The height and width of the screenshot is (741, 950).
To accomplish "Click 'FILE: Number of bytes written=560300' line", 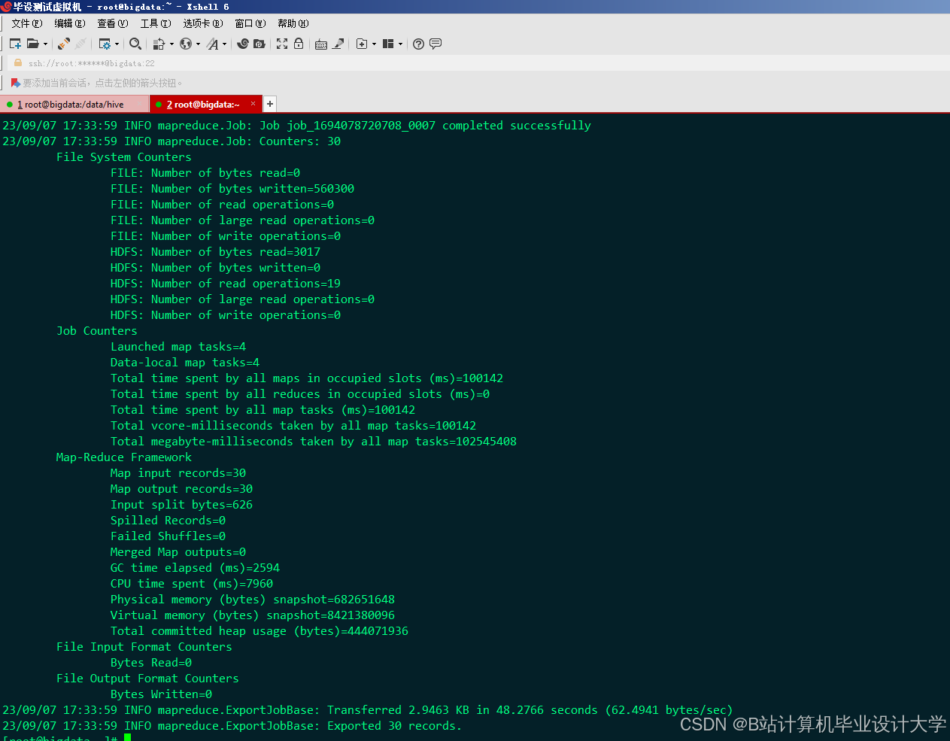I will tap(232, 189).
